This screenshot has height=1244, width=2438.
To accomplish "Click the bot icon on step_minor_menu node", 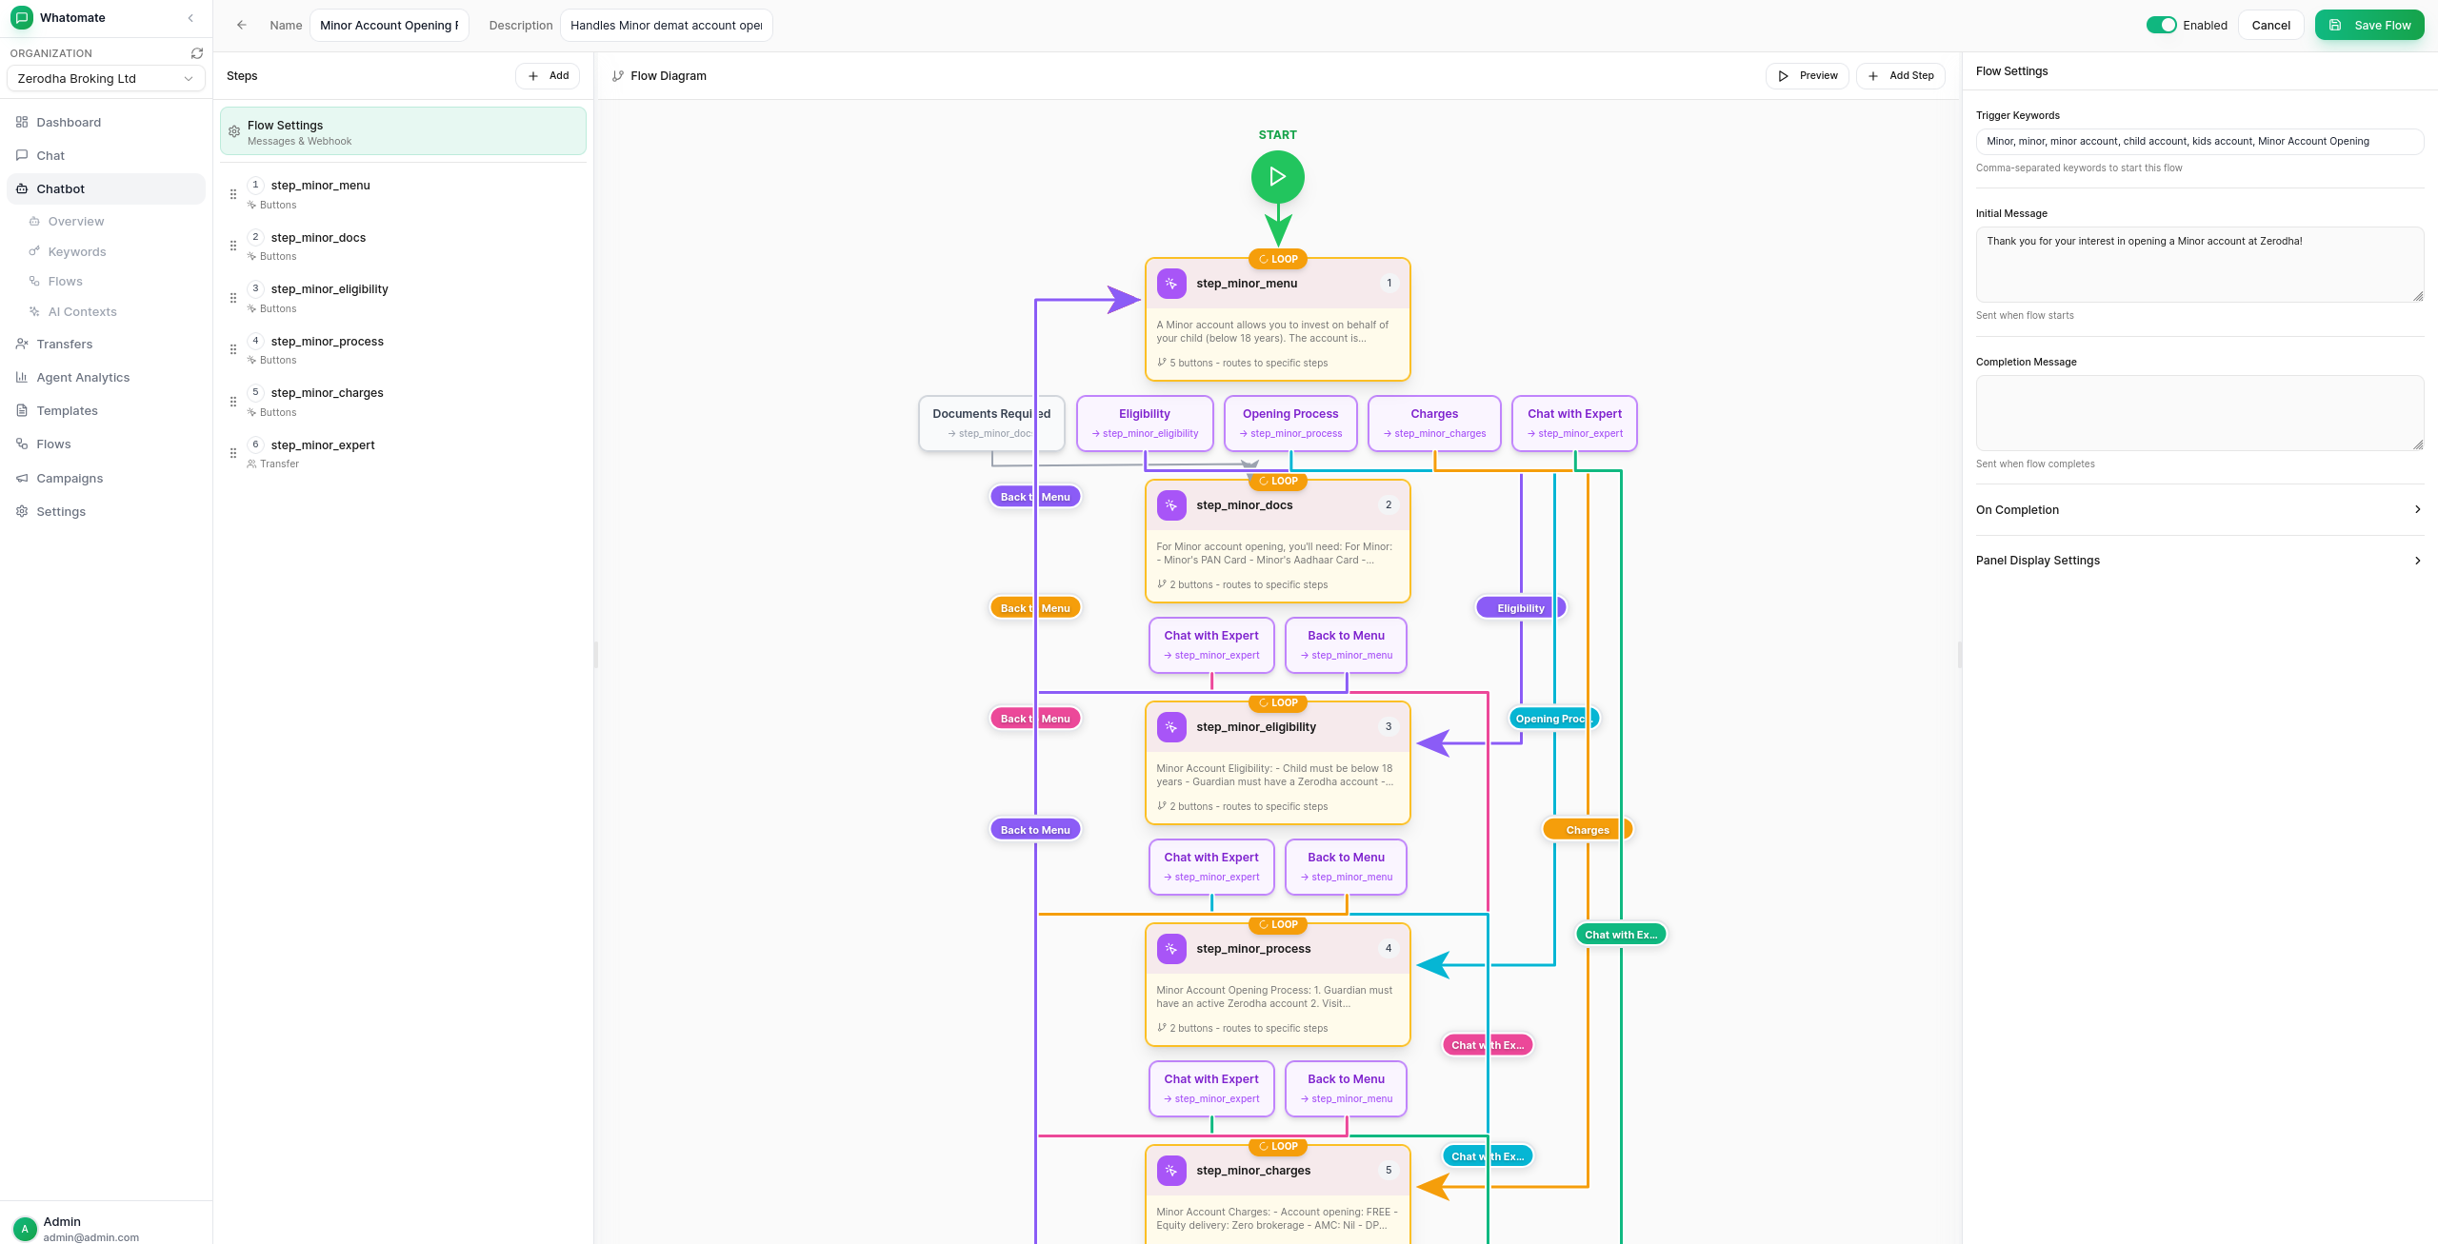I will [1170, 283].
